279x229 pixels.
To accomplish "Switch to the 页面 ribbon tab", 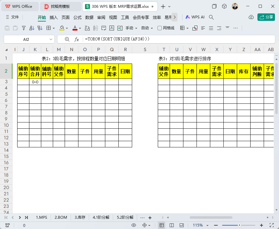I will [x=66, y=17].
